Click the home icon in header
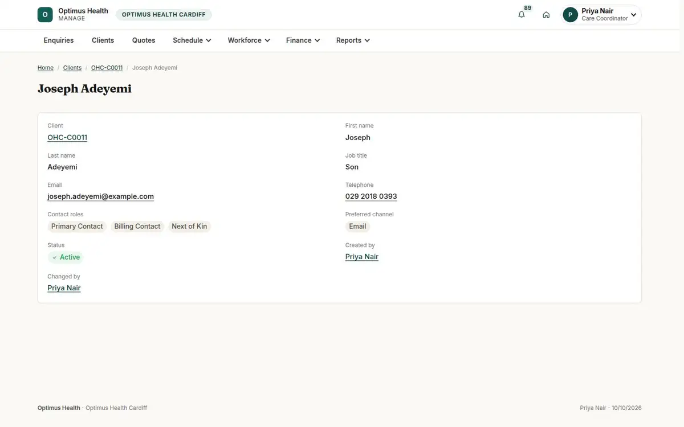This screenshot has width=684, height=427. [x=546, y=15]
